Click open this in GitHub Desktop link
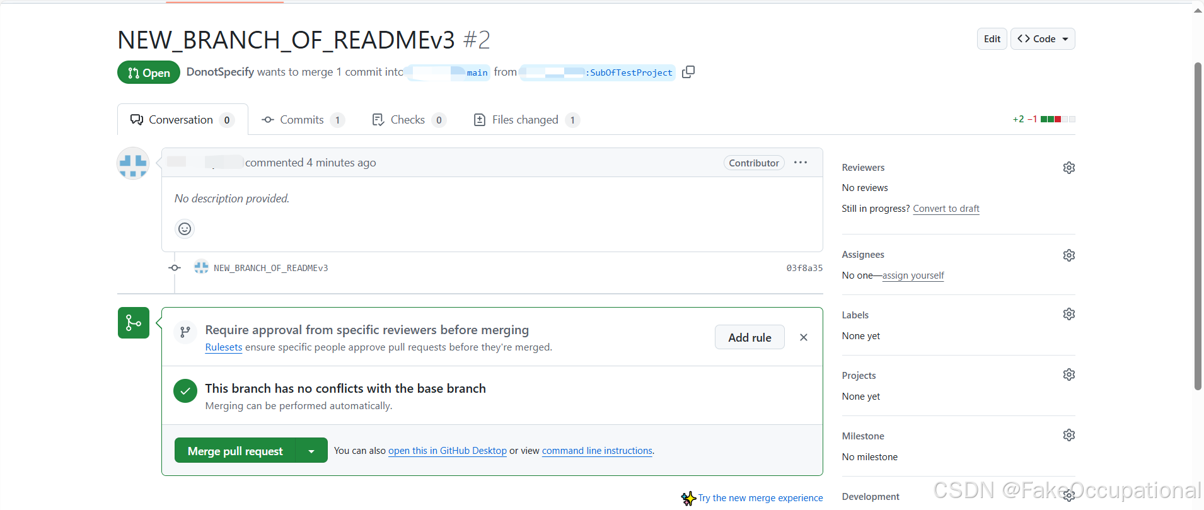 (448, 451)
